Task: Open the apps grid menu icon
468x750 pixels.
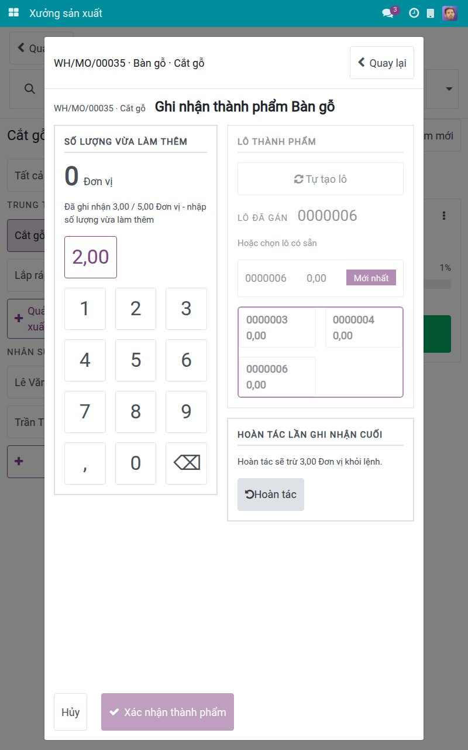Action: click(x=13, y=13)
